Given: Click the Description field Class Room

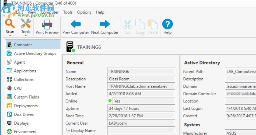Looking at the screenshot, I should [x=141, y=79].
